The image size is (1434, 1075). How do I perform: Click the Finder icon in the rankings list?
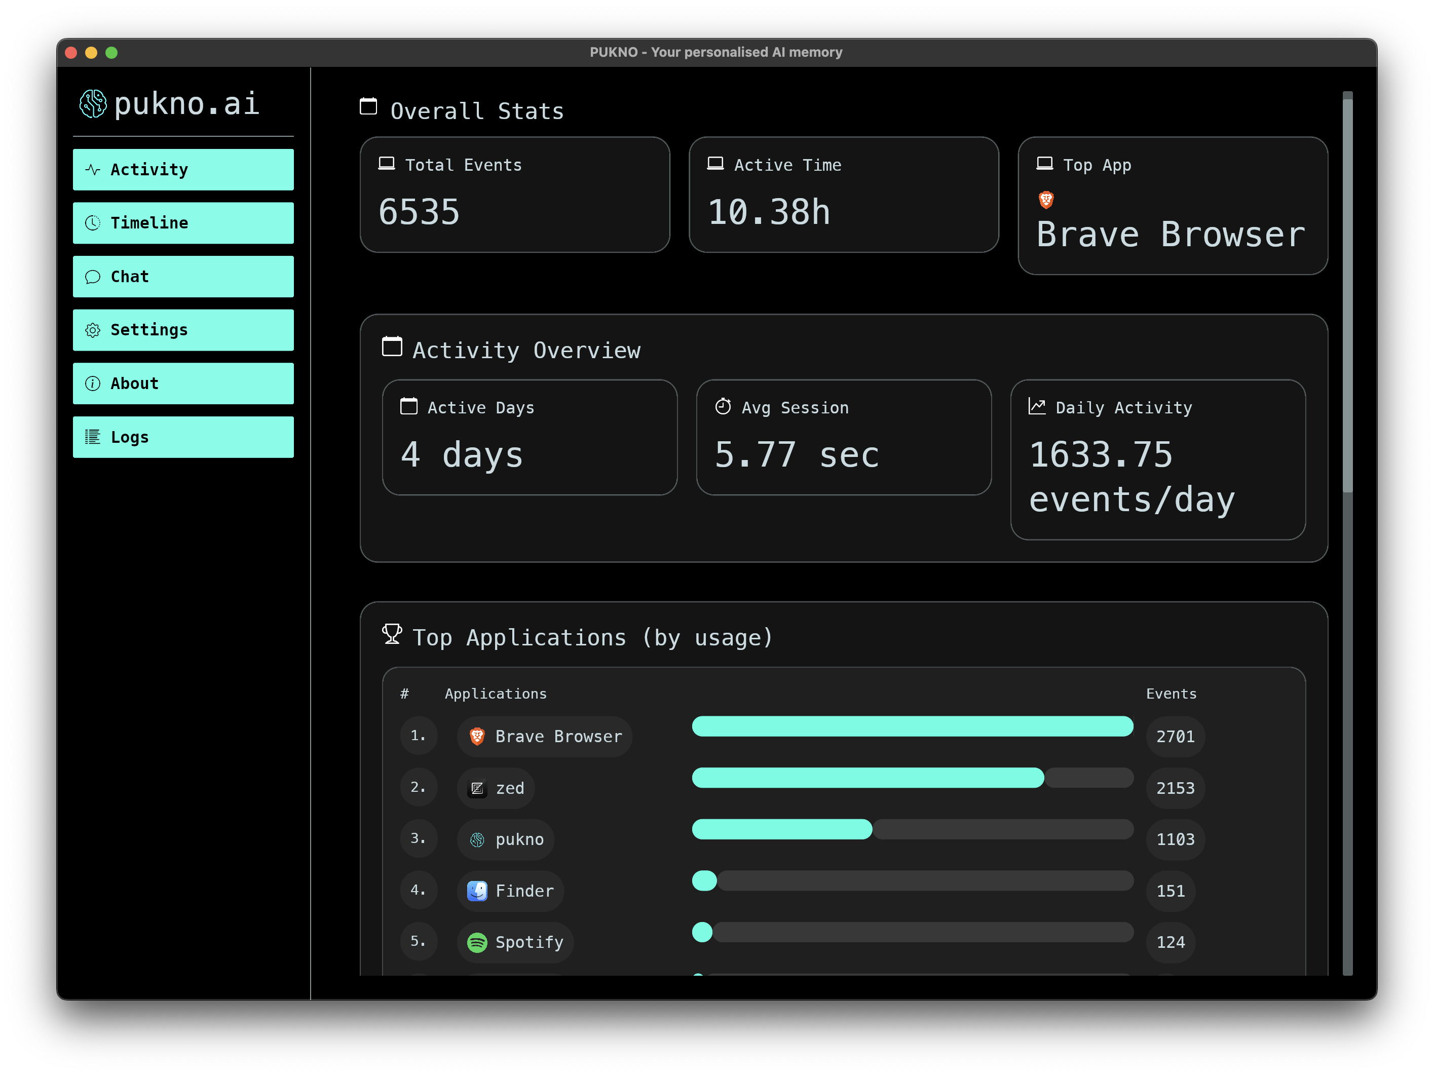click(476, 891)
